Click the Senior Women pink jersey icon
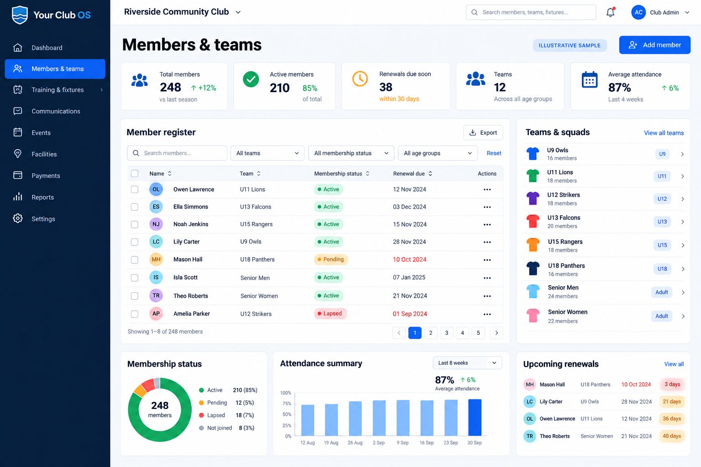The image size is (701, 467). pyautogui.click(x=533, y=316)
